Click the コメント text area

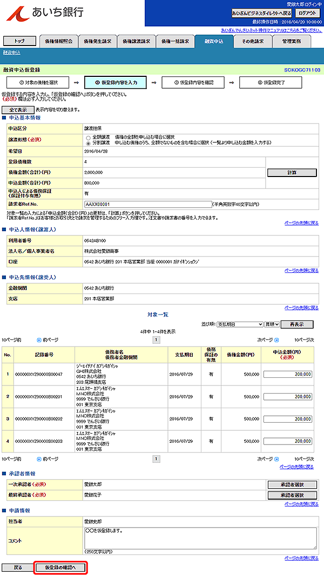point(200,538)
